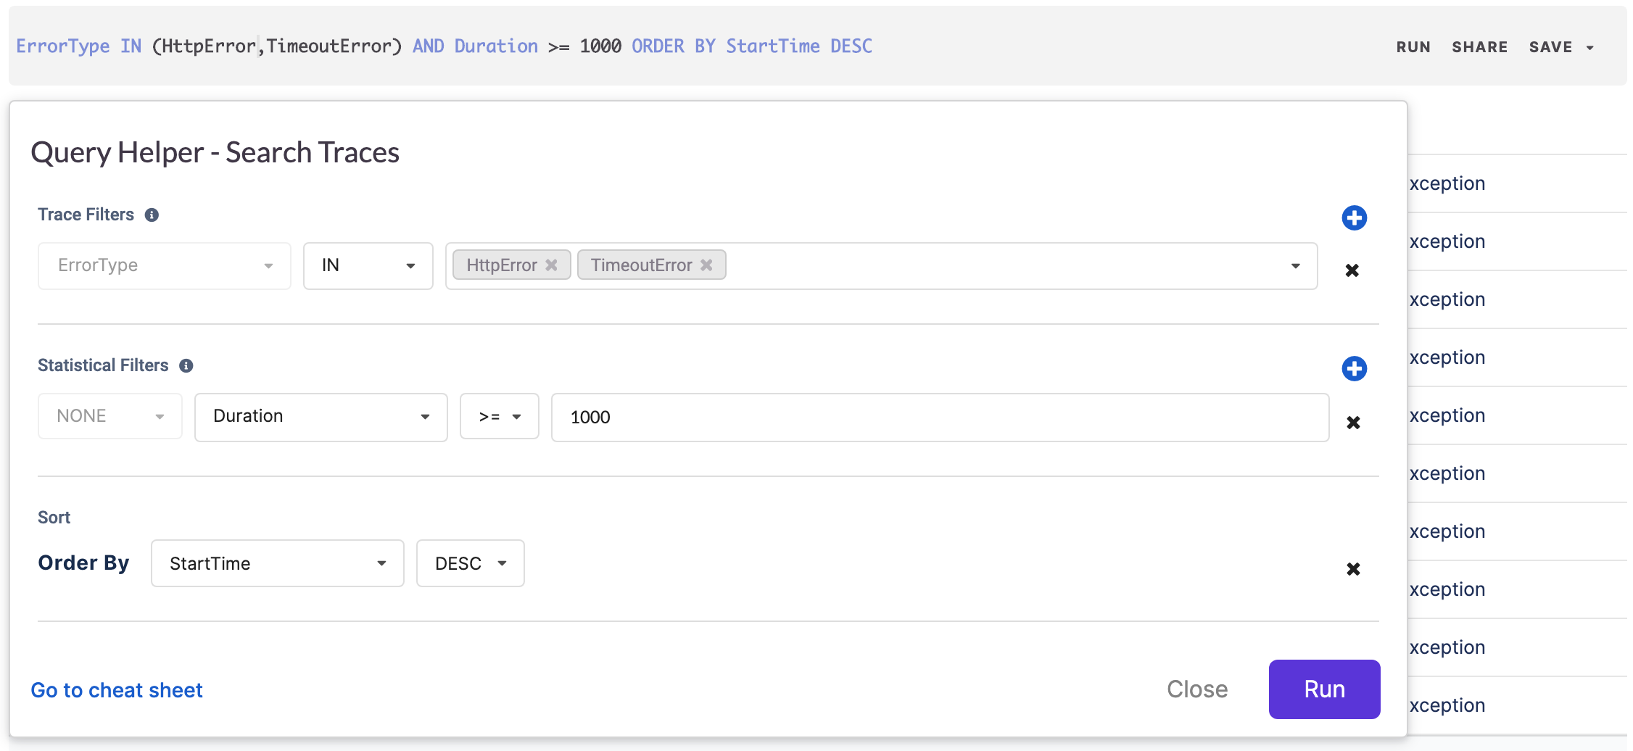Remove the ErrorType trace filter row

coord(1352,270)
